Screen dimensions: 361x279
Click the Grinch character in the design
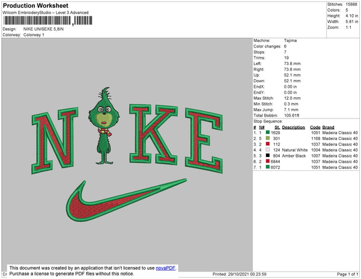pos(104,126)
